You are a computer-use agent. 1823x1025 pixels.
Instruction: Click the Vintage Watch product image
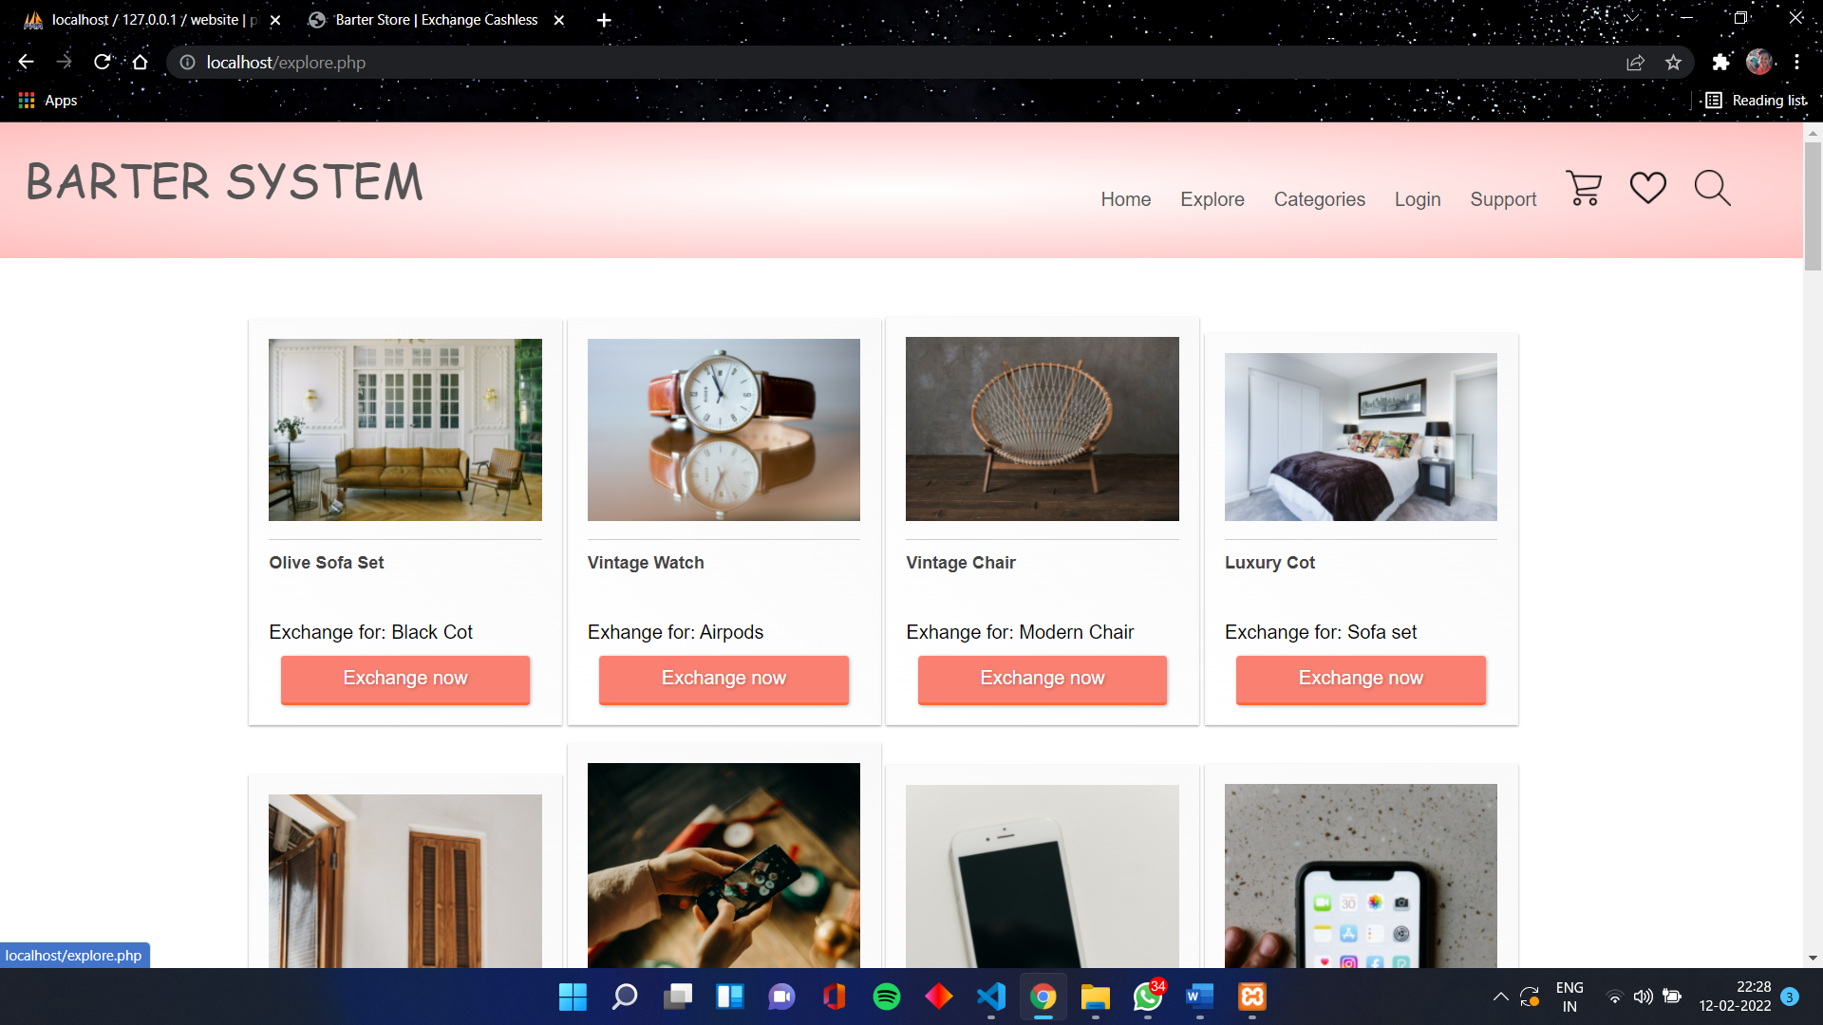point(724,429)
